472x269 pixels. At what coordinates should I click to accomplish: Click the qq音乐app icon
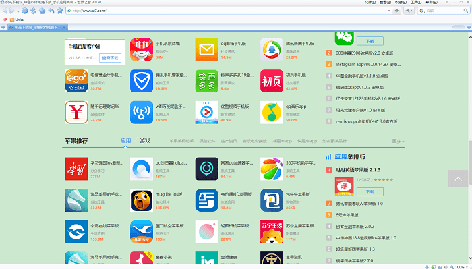tap(272, 112)
